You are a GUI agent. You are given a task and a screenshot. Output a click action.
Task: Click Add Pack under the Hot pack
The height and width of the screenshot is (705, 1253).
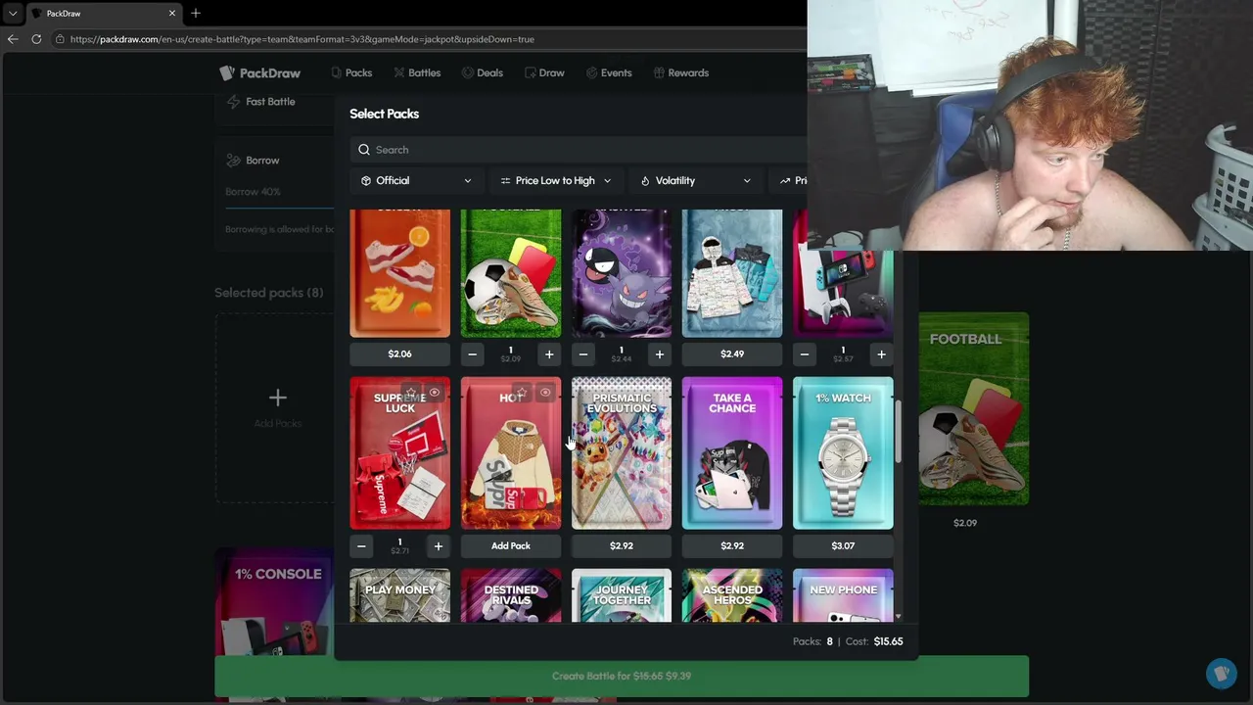click(511, 546)
